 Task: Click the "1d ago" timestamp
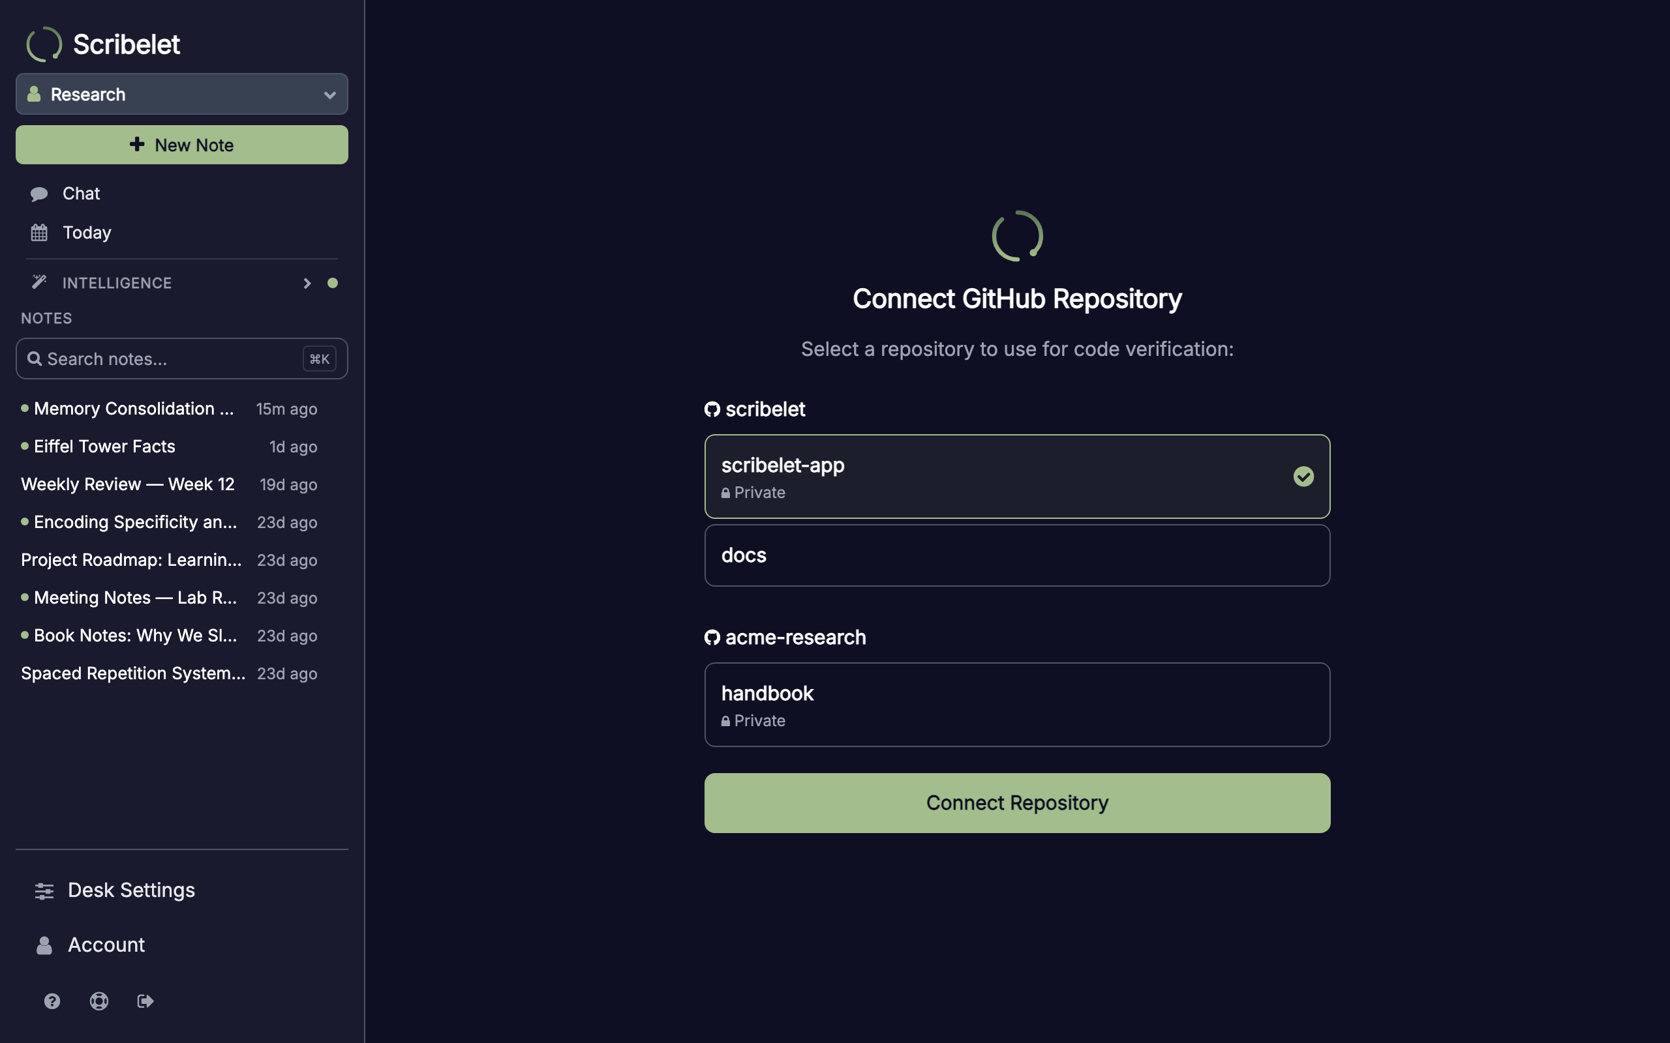(294, 447)
